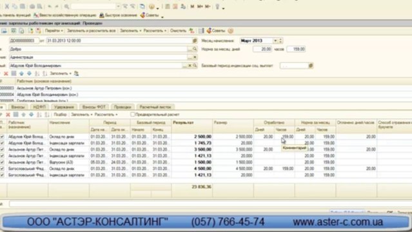This screenshot has width=412, height=232.
Task: Open the calculator icon in the top toolbar
Action: 168,6
